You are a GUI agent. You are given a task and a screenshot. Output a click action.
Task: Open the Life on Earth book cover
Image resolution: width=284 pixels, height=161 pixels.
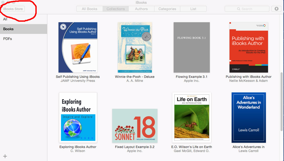click(x=192, y=118)
